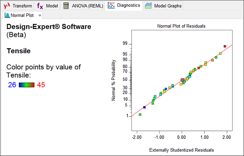
Task: Click the ANOVA calculator icon
Action: click(66, 5)
